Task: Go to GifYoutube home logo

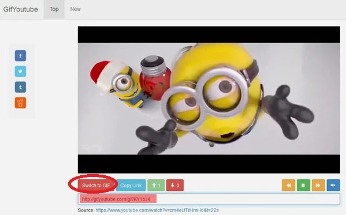Action: pos(20,9)
